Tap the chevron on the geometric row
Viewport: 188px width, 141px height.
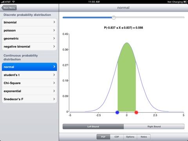(x=54, y=38)
